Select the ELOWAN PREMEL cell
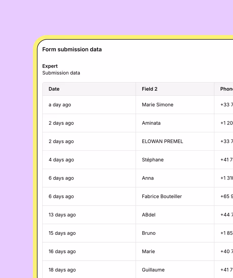Image resolution: width=233 pixels, height=278 pixels. [x=175, y=141]
